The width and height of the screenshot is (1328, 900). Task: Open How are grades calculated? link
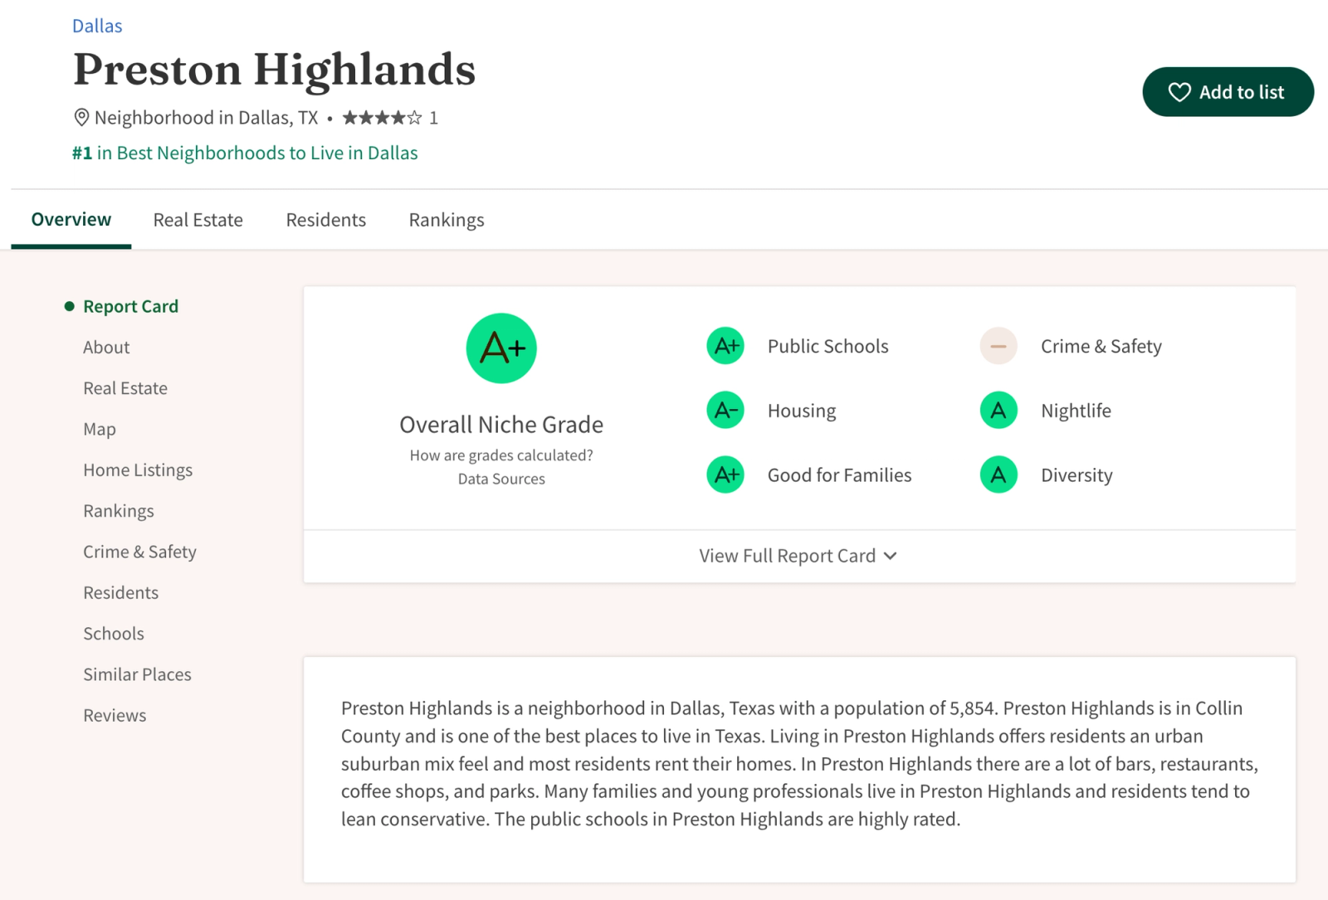(x=501, y=455)
